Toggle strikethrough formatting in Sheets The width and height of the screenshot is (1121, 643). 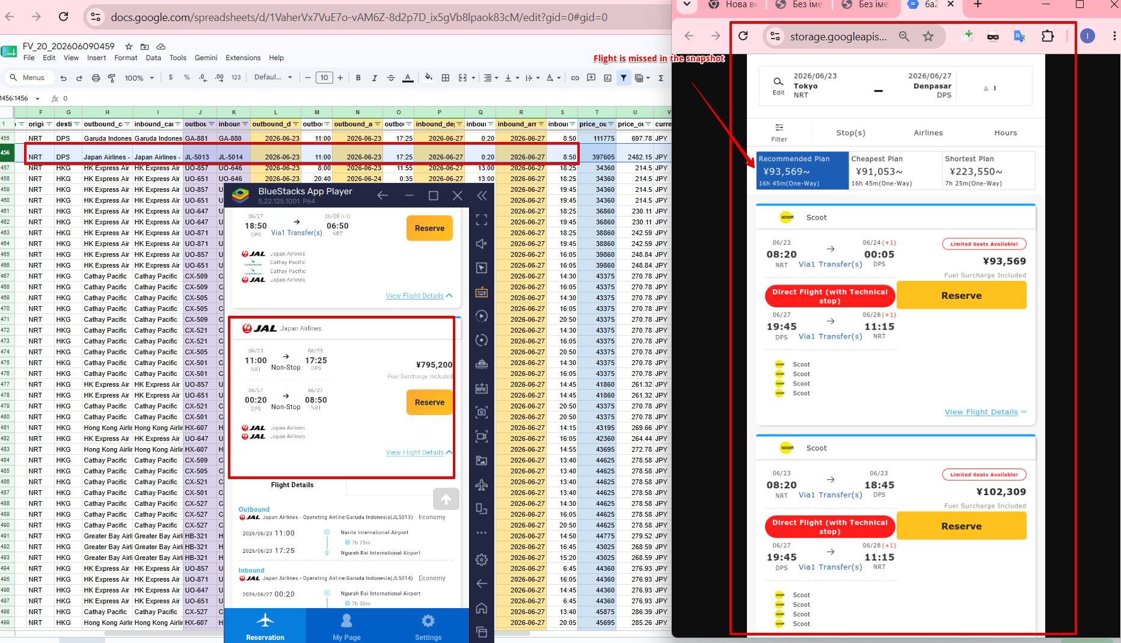pos(391,78)
